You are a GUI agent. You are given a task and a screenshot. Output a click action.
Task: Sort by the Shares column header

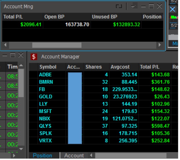(93, 67)
